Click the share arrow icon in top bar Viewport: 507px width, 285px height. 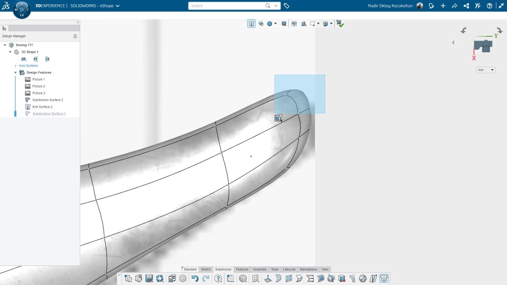pyautogui.click(x=454, y=5)
